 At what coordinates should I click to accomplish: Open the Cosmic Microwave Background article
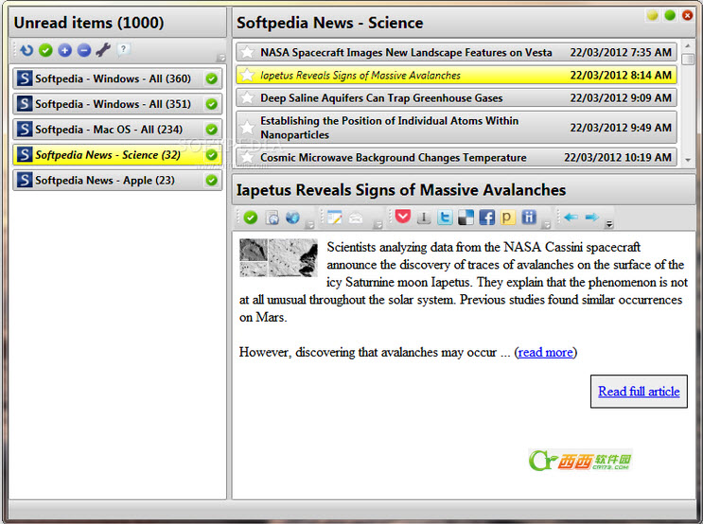pyautogui.click(x=393, y=158)
